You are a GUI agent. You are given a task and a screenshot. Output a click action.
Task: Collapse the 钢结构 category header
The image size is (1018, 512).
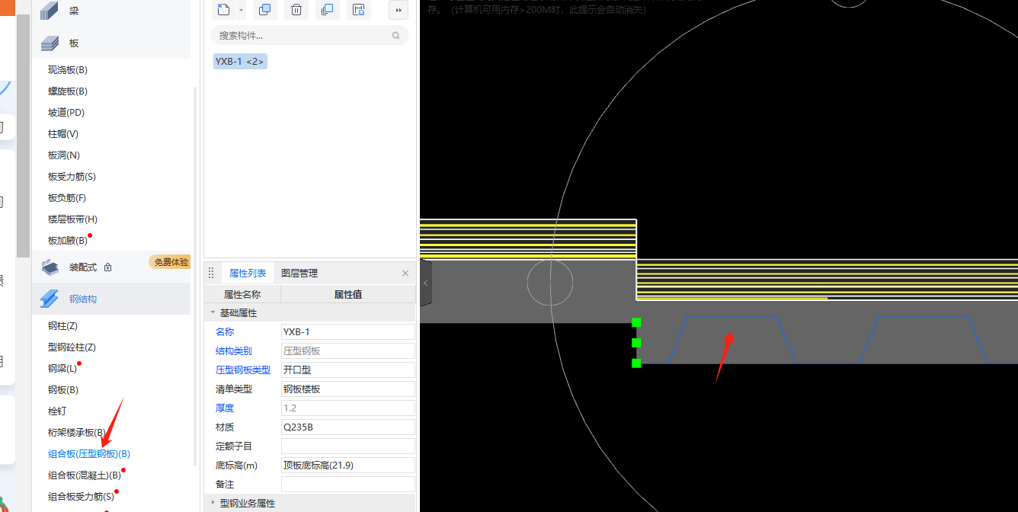pos(111,299)
